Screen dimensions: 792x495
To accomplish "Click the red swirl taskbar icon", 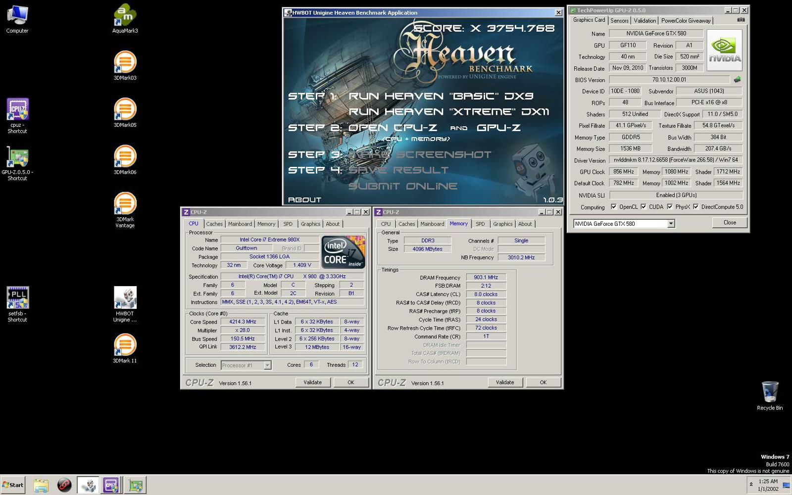I will pos(64,485).
